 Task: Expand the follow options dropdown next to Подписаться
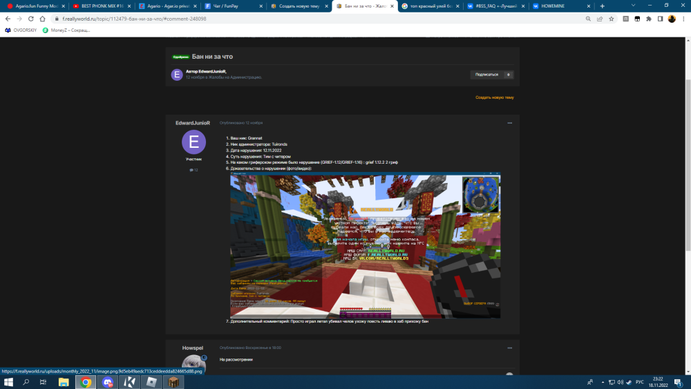click(x=508, y=75)
